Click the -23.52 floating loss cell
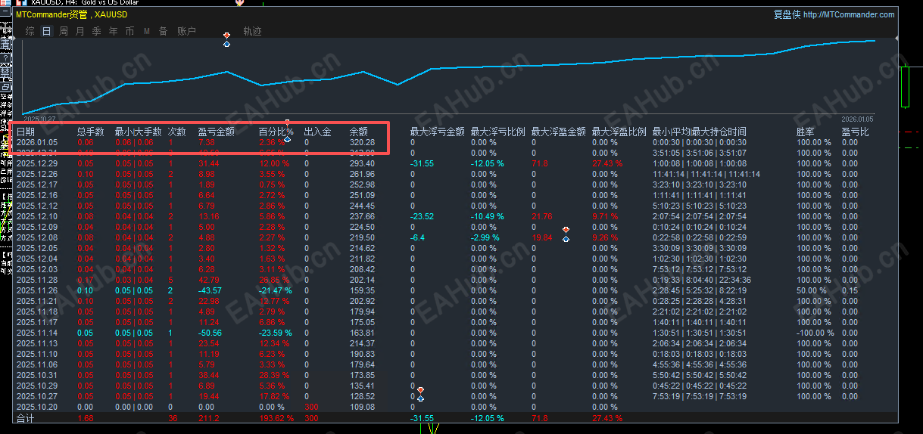The width and height of the screenshot is (923, 434). tap(422, 216)
